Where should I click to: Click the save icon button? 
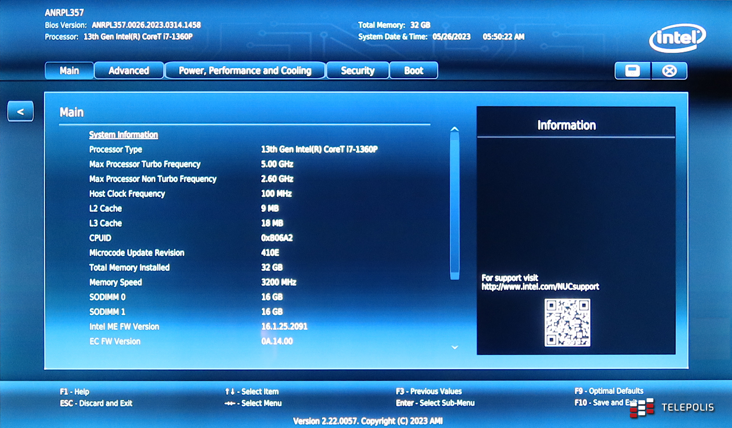point(632,71)
